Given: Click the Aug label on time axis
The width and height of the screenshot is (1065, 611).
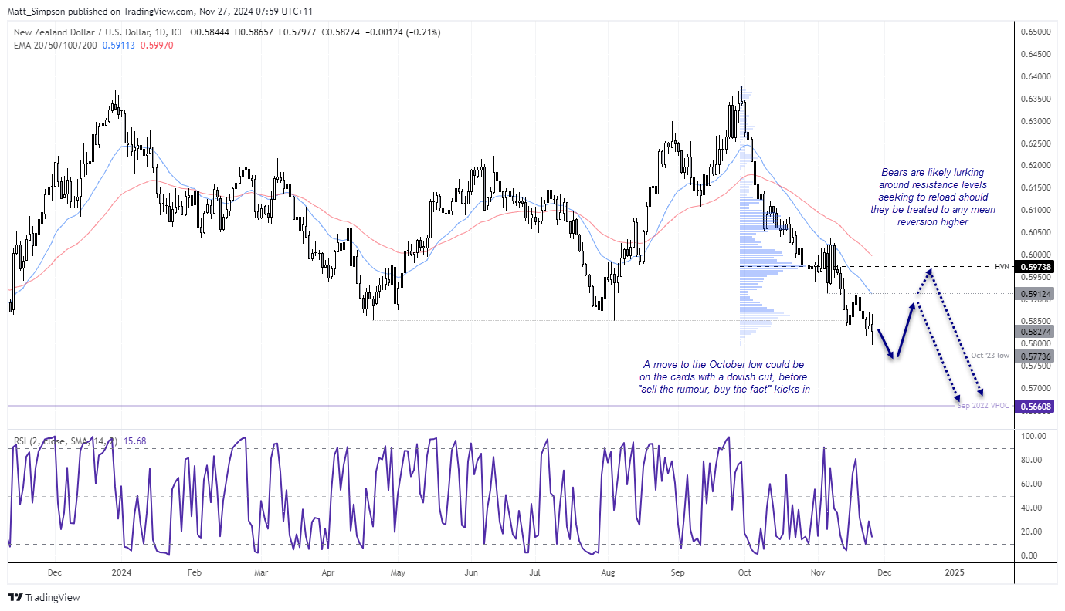Looking at the screenshot, I should tap(609, 573).
